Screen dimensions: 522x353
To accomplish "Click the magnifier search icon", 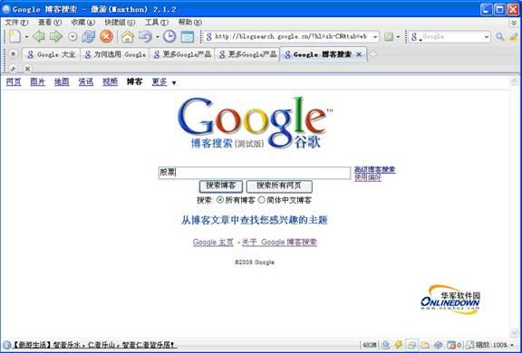I will 499,36.
